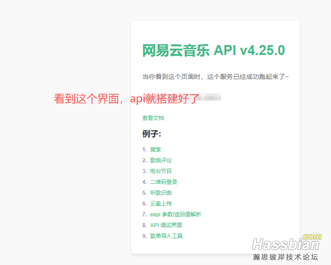Open the 听歌识曲 example link
This screenshot has width=331, height=265.
coord(161,192)
